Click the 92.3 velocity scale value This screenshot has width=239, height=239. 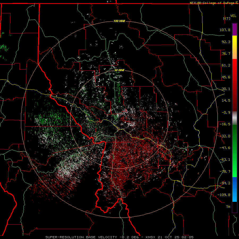226,42
